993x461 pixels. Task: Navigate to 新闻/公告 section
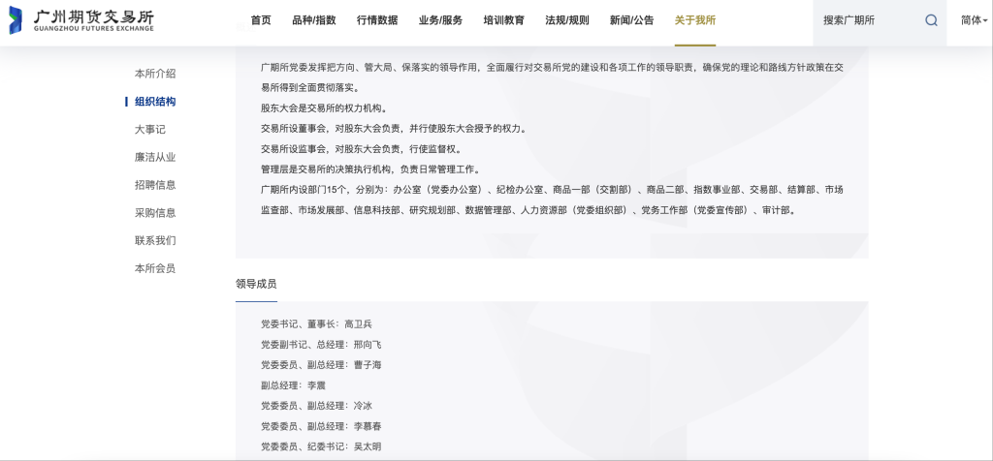click(x=631, y=20)
